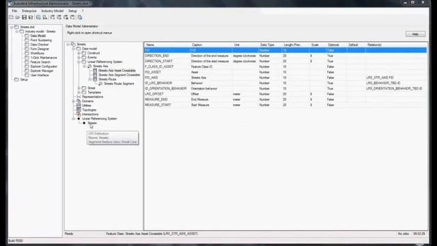Open the File menu
This screenshot has width=437, height=246.
pyautogui.click(x=14, y=11)
